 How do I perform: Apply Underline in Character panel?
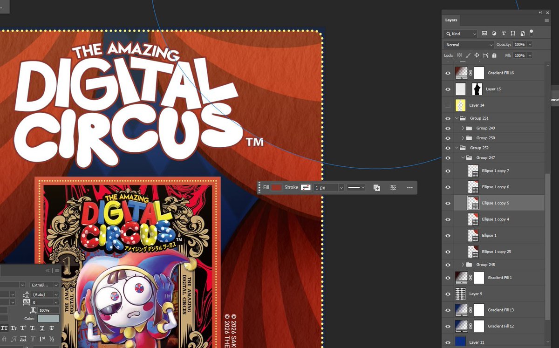(x=43, y=328)
